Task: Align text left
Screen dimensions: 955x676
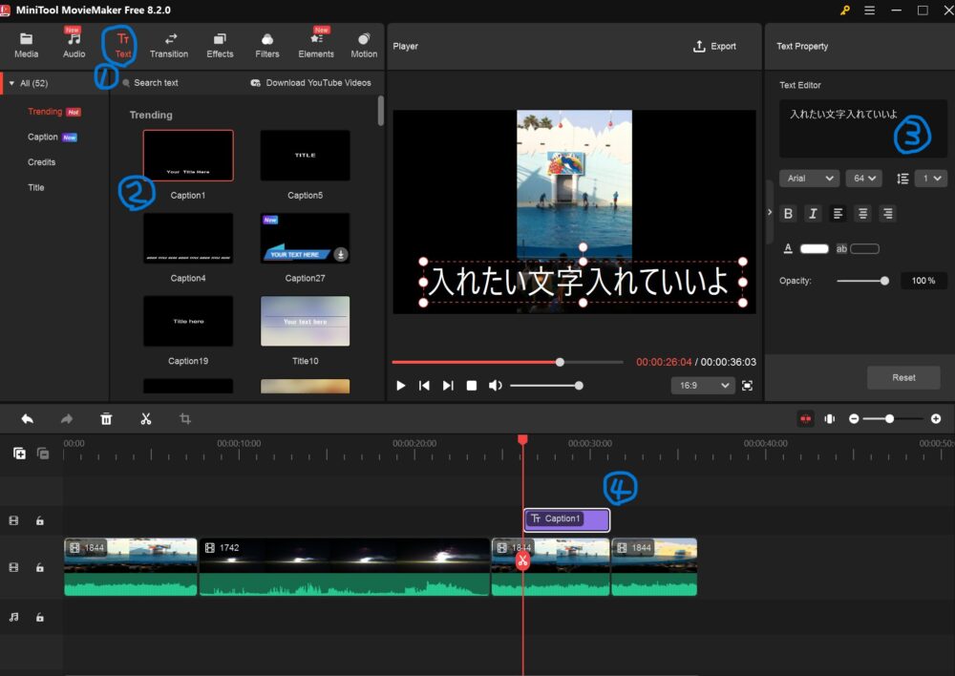Action: 838,214
